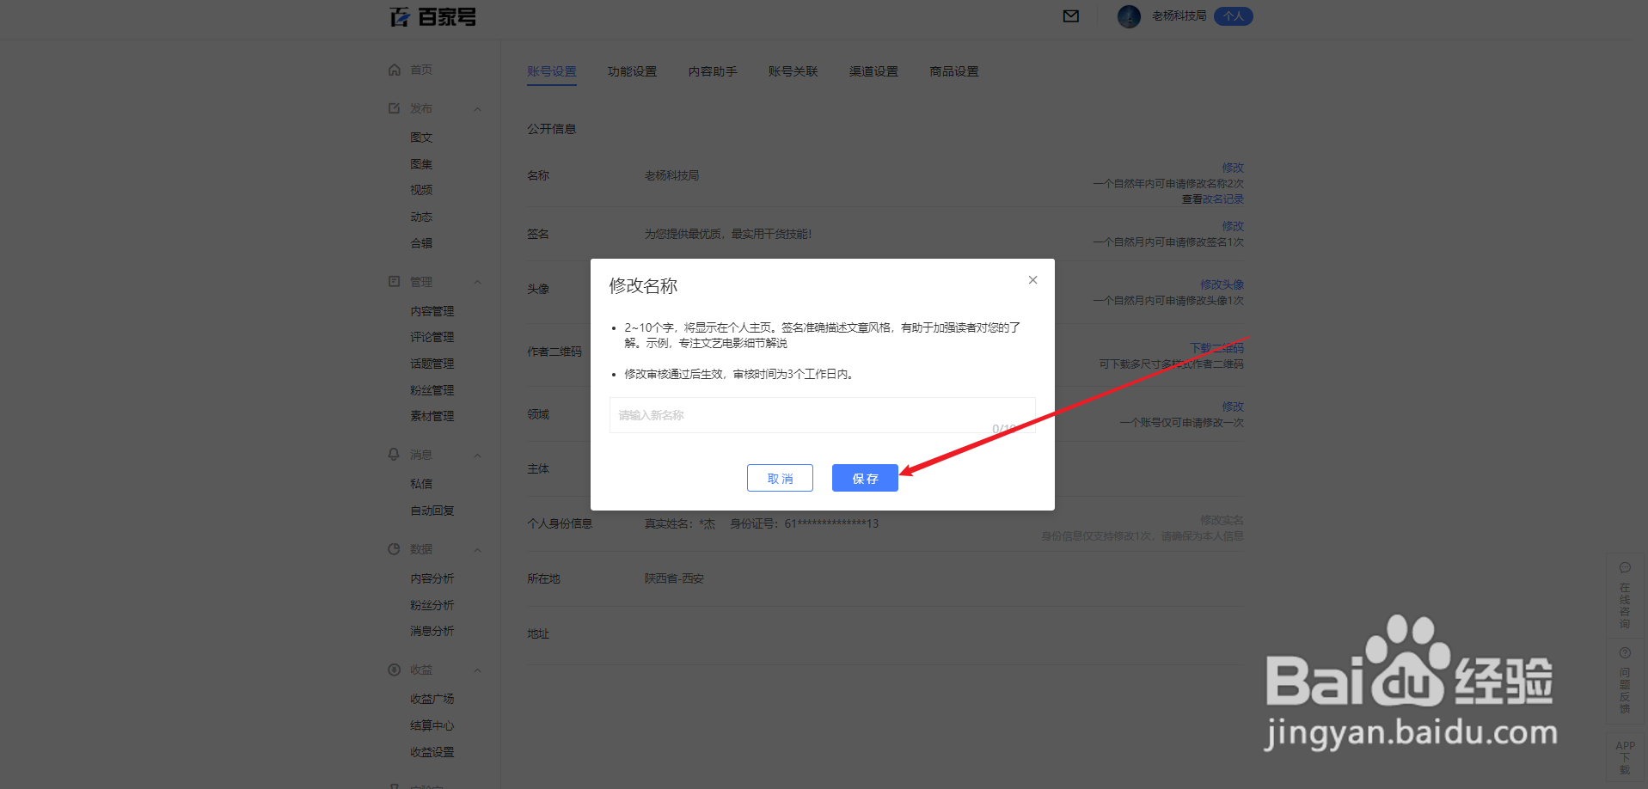1648x789 pixels.
Task: Open 评论管理 in the sidebar
Action: tap(432, 337)
